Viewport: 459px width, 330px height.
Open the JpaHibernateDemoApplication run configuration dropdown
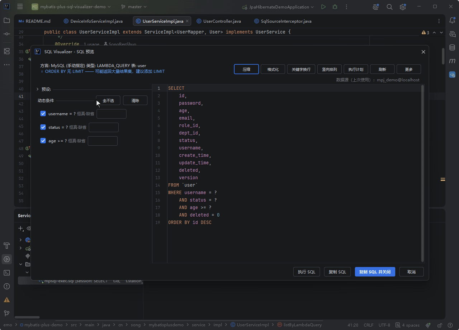[278, 7]
